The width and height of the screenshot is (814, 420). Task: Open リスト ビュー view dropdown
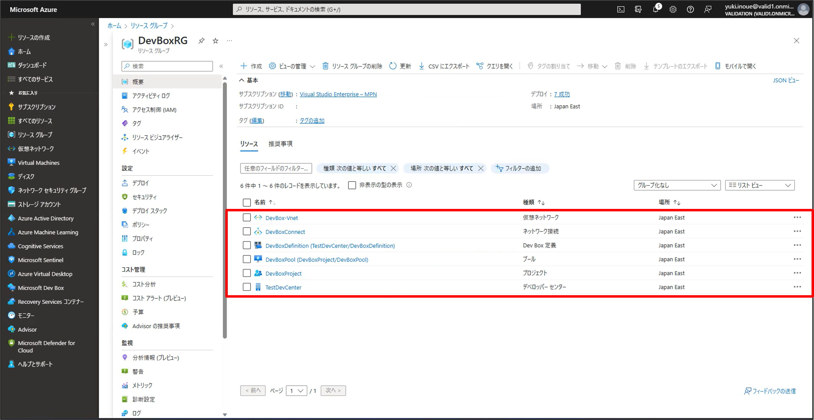click(x=760, y=185)
